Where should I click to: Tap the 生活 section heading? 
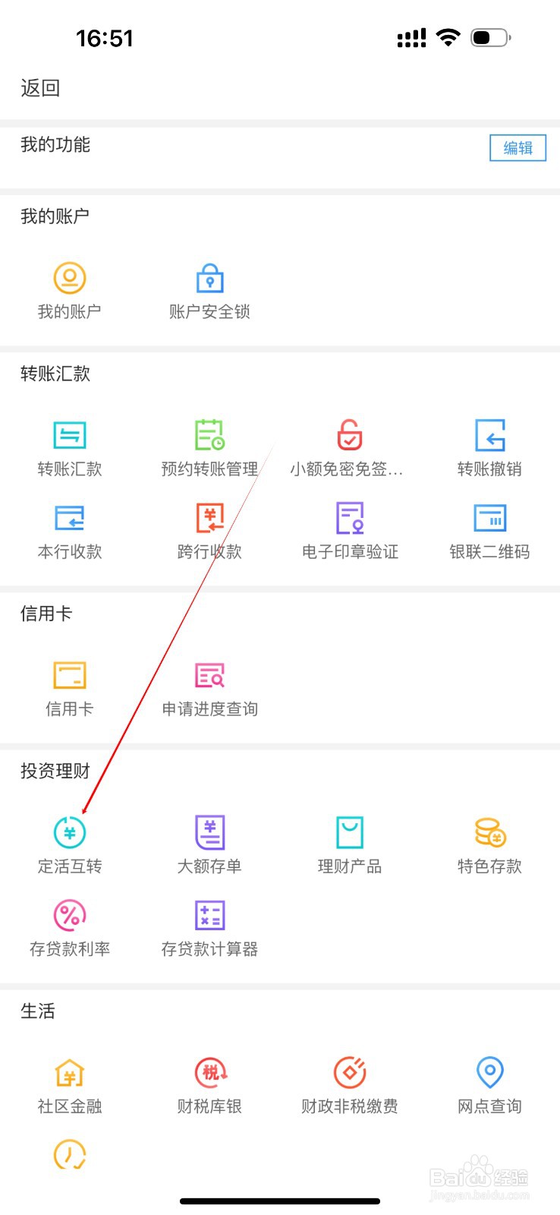pos(38,1011)
